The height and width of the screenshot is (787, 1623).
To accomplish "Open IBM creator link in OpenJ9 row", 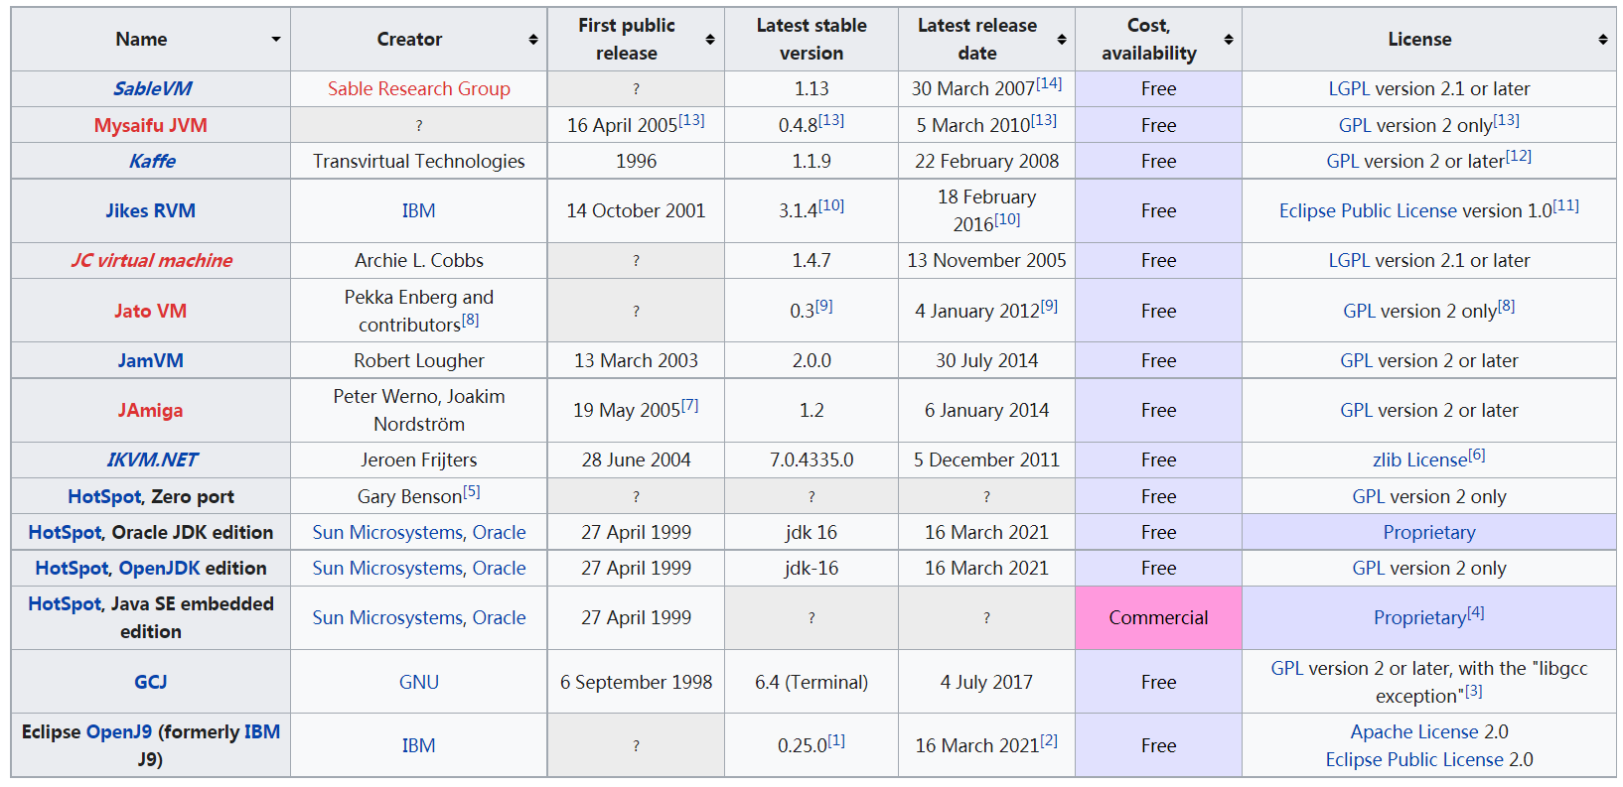I will [x=419, y=745].
